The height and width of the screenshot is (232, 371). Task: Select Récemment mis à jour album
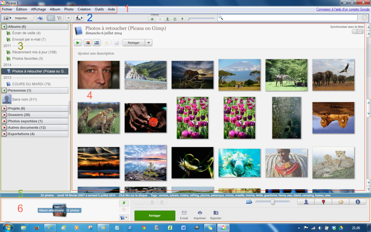[34, 52]
